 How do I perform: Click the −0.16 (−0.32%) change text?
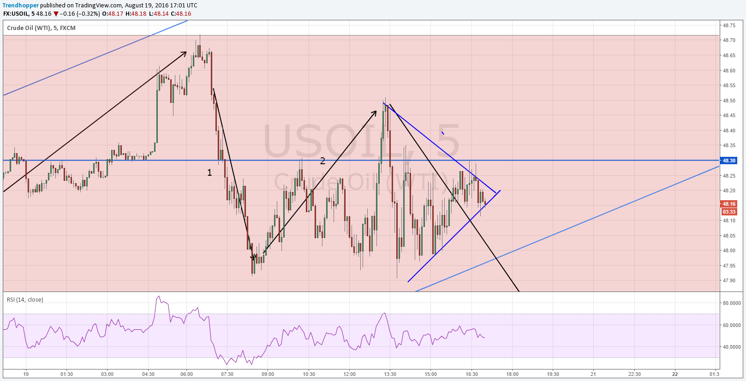(x=79, y=14)
